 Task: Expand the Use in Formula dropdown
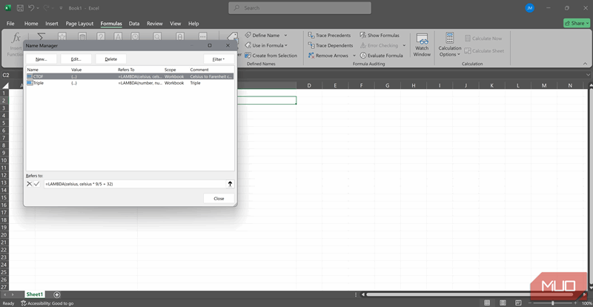tap(285, 45)
